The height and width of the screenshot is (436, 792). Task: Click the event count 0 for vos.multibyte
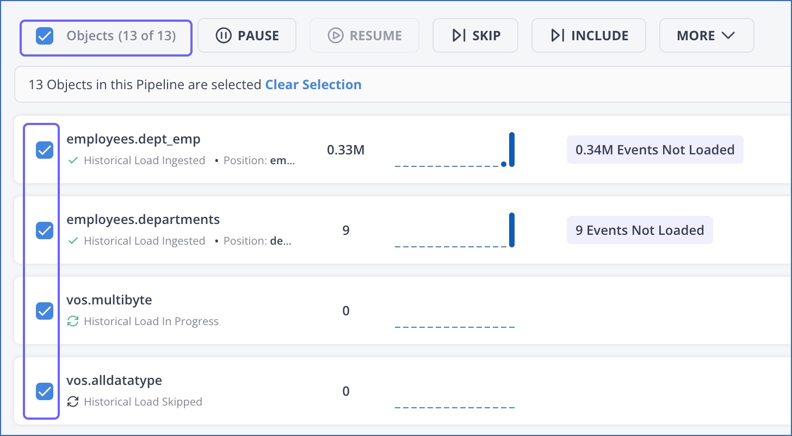pyautogui.click(x=346, y=311)
